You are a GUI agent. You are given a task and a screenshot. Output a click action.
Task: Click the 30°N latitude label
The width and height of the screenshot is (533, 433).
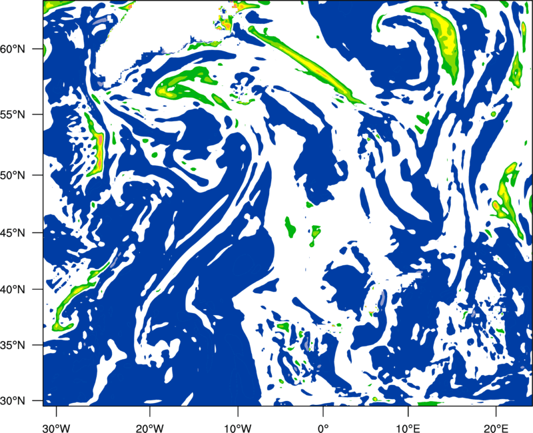point(13,401)
